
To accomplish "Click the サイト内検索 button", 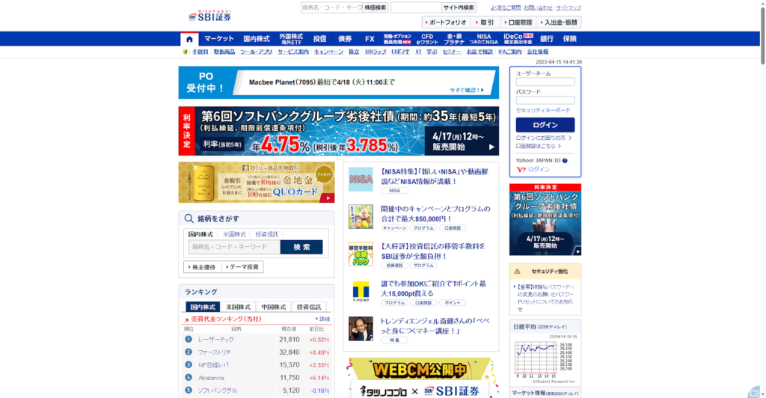I will click(x=459, y=7).
